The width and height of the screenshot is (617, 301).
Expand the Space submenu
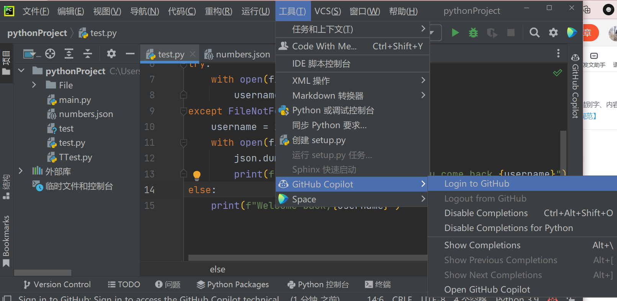[x=352, y=199]
